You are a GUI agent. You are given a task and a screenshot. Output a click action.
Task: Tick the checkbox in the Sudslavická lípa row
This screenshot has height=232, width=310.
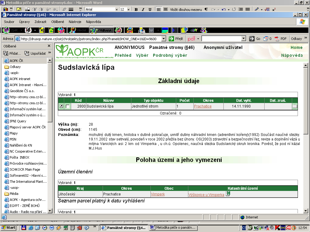click(68, 106)
